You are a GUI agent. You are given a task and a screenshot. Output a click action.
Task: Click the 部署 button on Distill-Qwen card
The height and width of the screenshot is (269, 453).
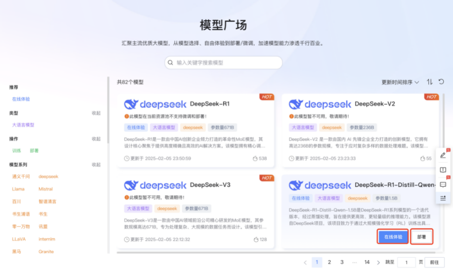[422, 237]
